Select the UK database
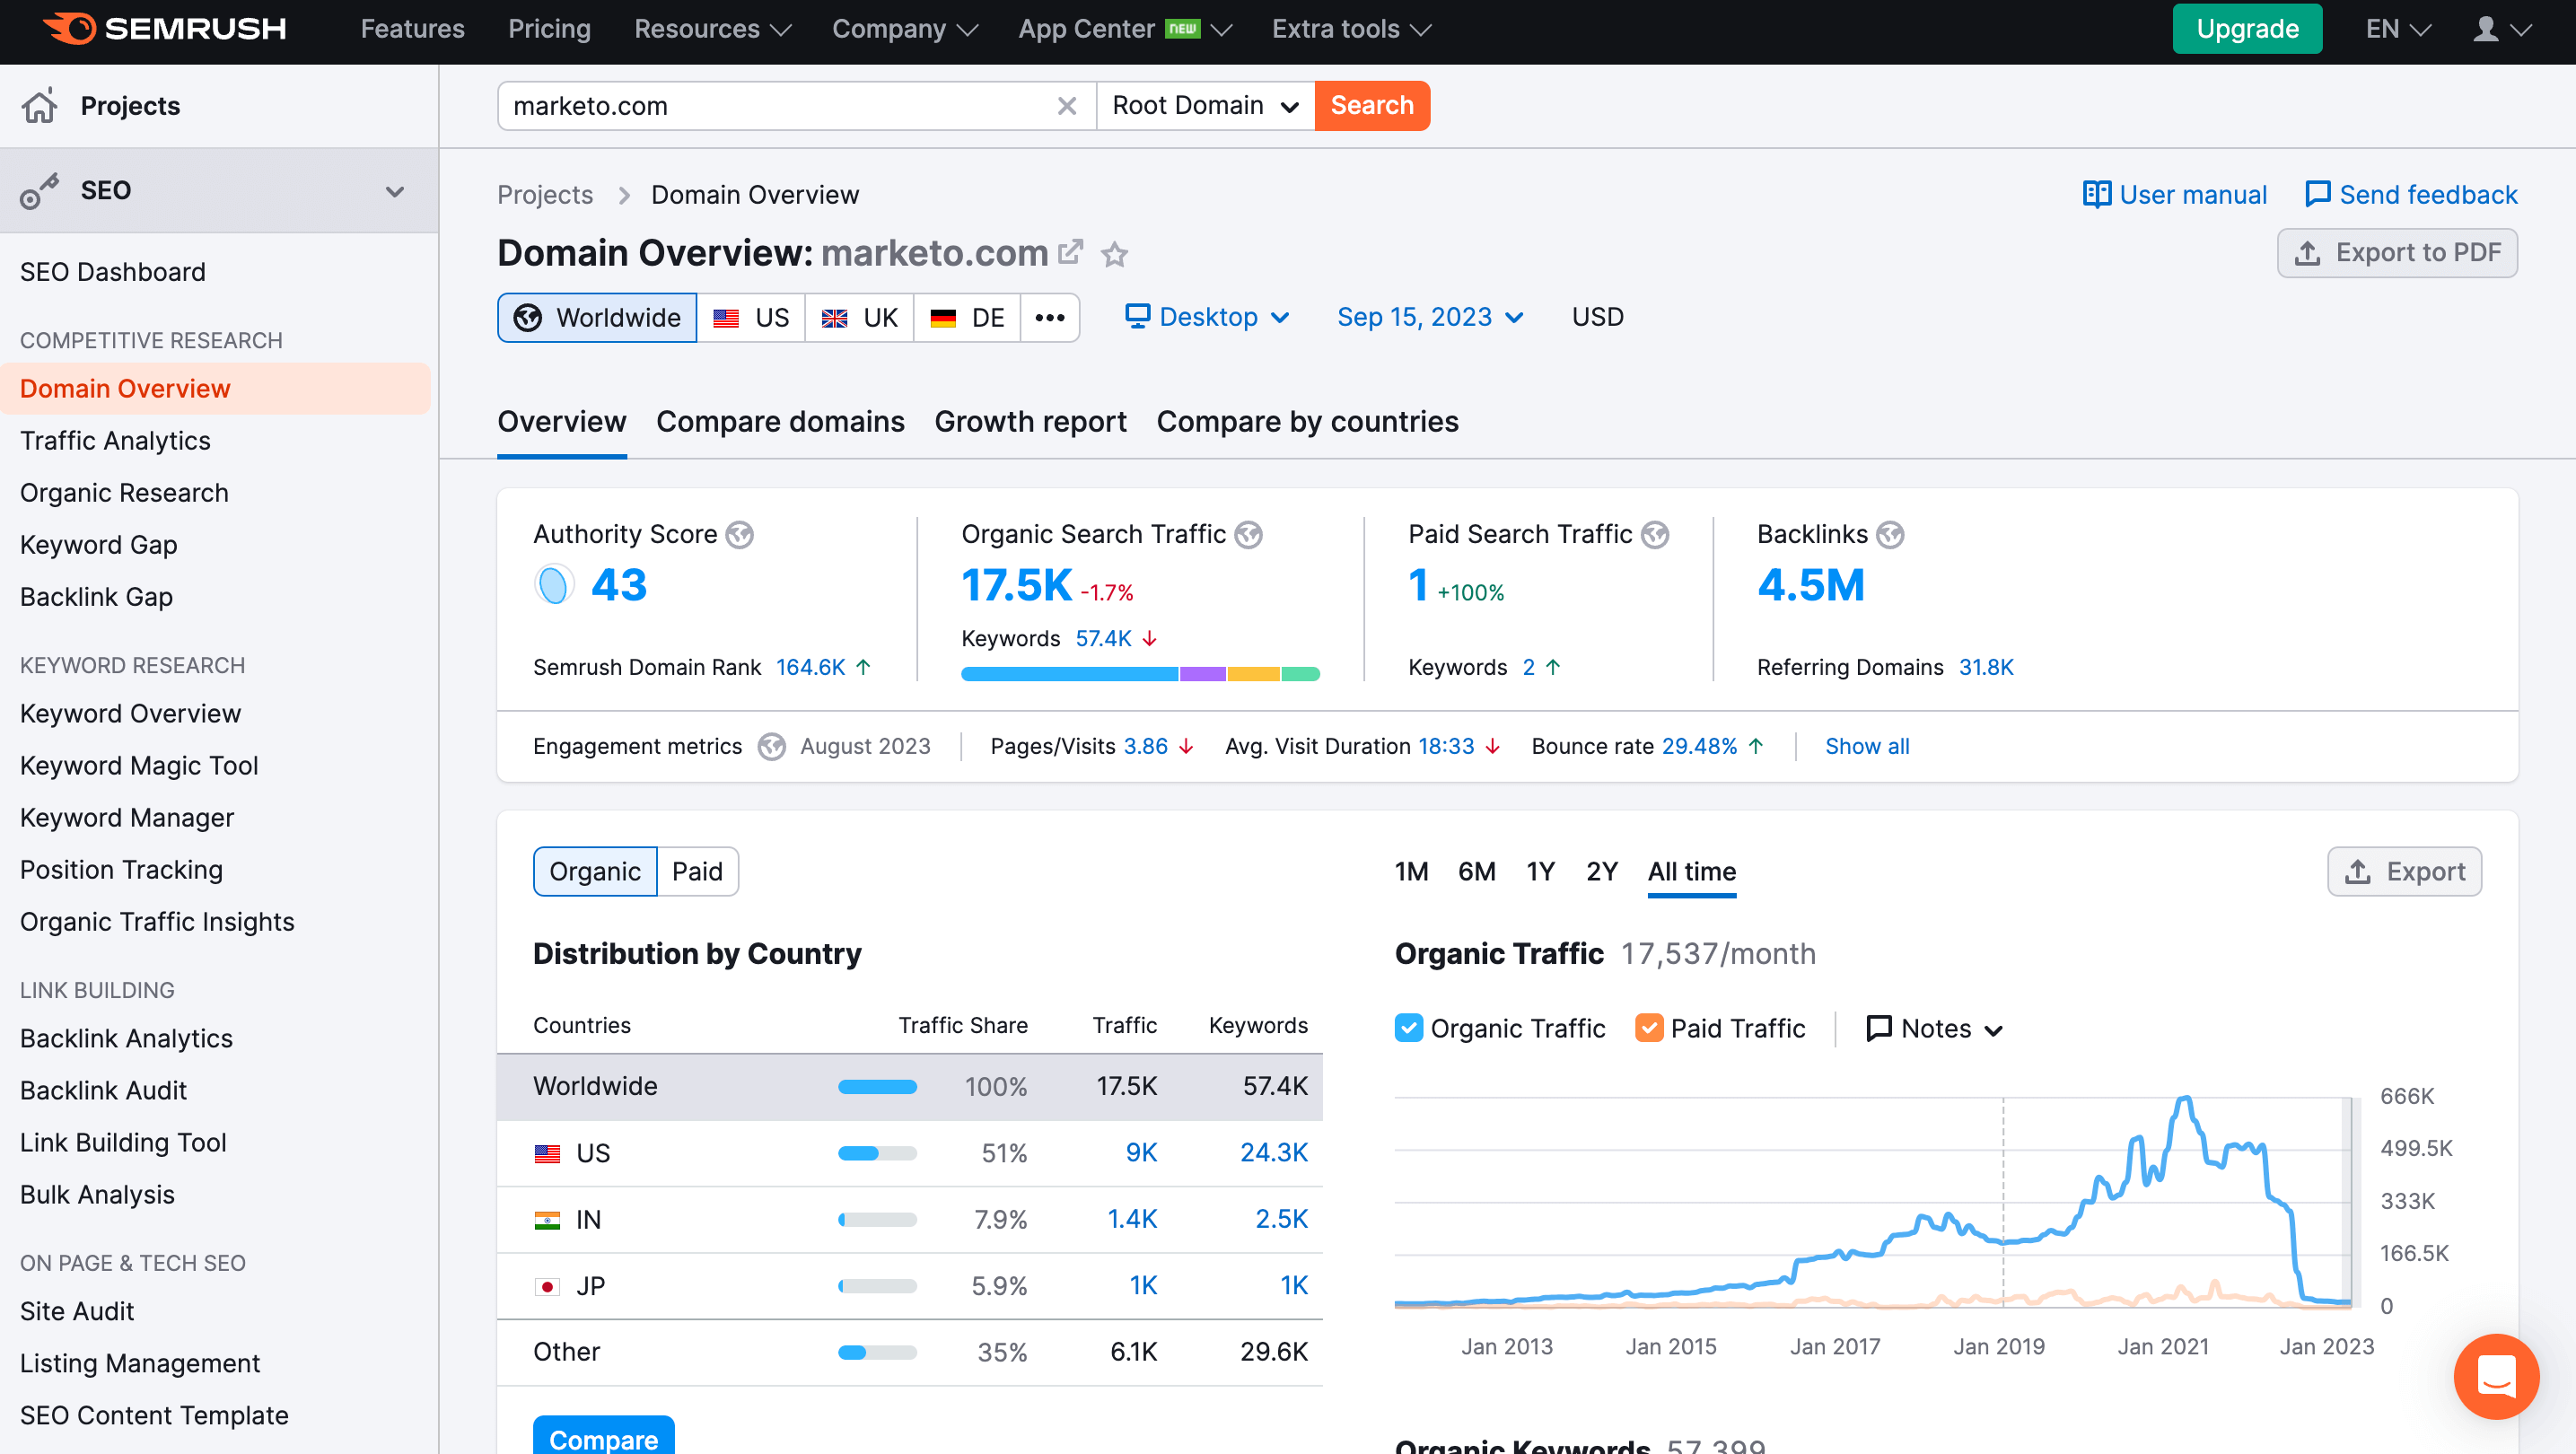The height and width of the screenshot is (1454, 2576). click(x=859, y=318)
